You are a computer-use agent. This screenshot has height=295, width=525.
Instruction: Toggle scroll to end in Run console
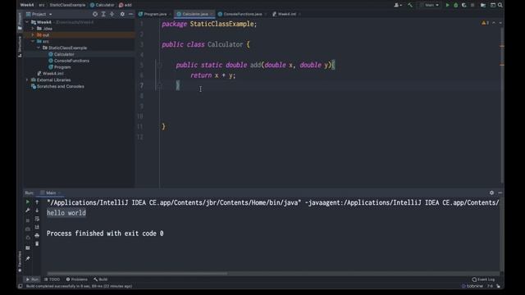click(37, 227)
